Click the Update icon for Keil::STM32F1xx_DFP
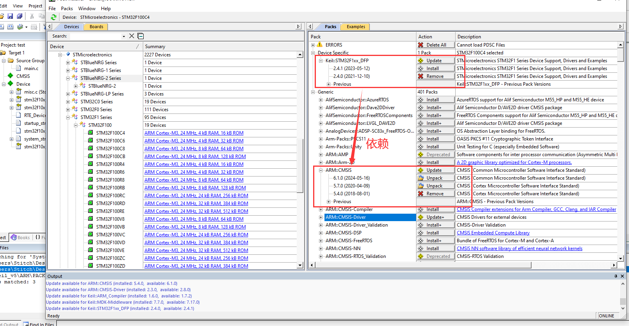This screenshot has height=326, width=629. point(421,61)
